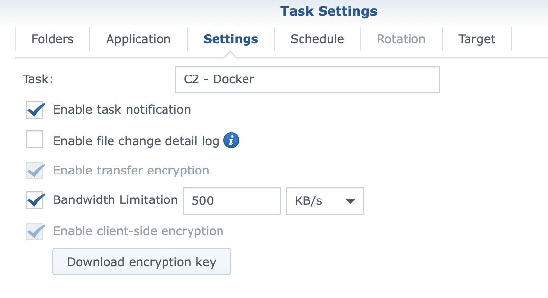This screenshot has width=548, height=298.
Task: Click the Task name field with C2 - Docker
Action: [307, 79]
